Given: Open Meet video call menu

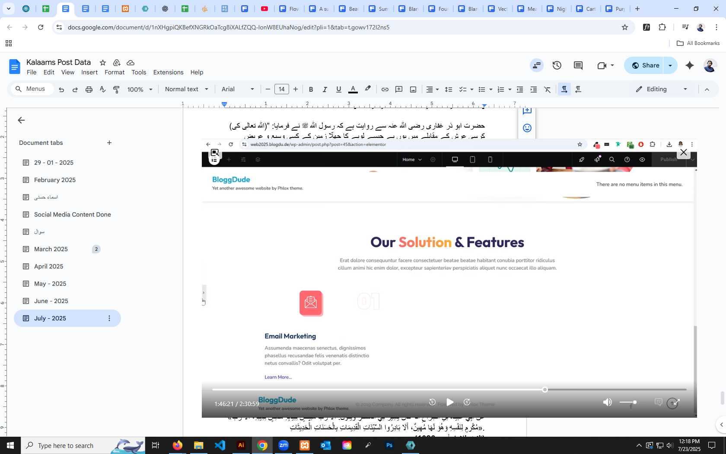Looking at the screenshot, I should (605, 65).
